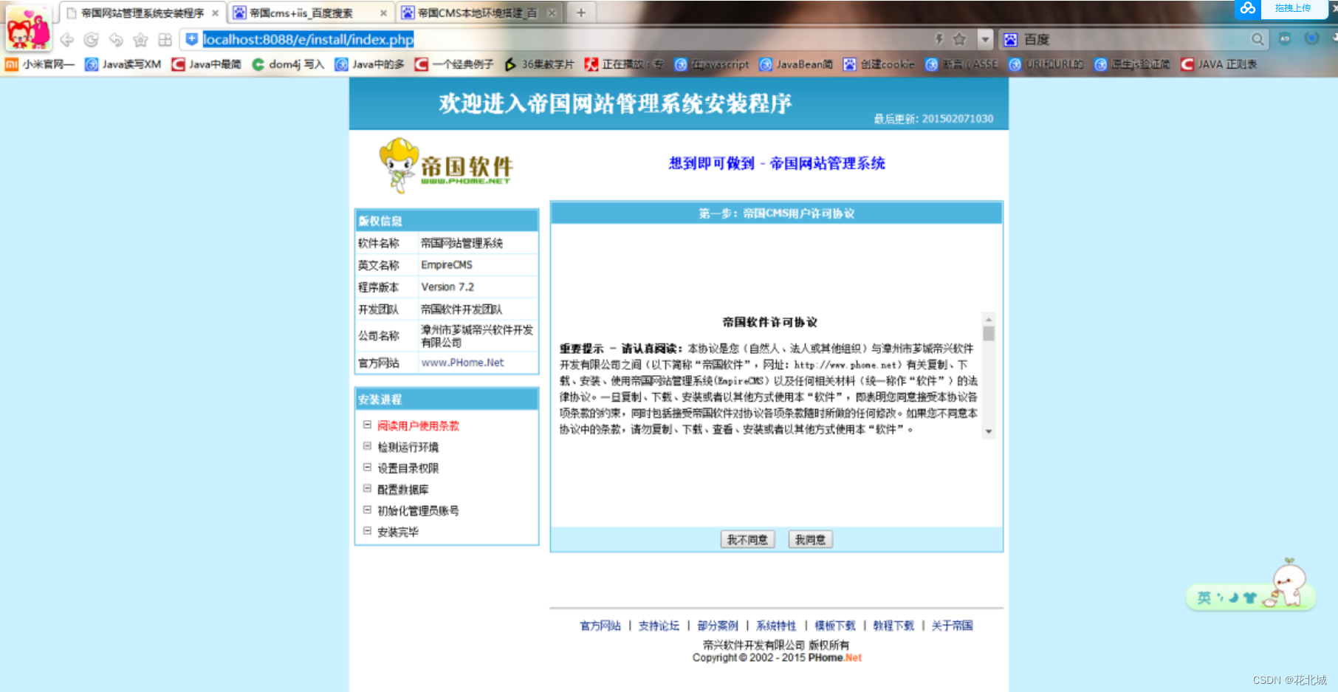Click the AD blocker shield icon
This screenshot has width=1338, height=692.
tap(1285, 38)
